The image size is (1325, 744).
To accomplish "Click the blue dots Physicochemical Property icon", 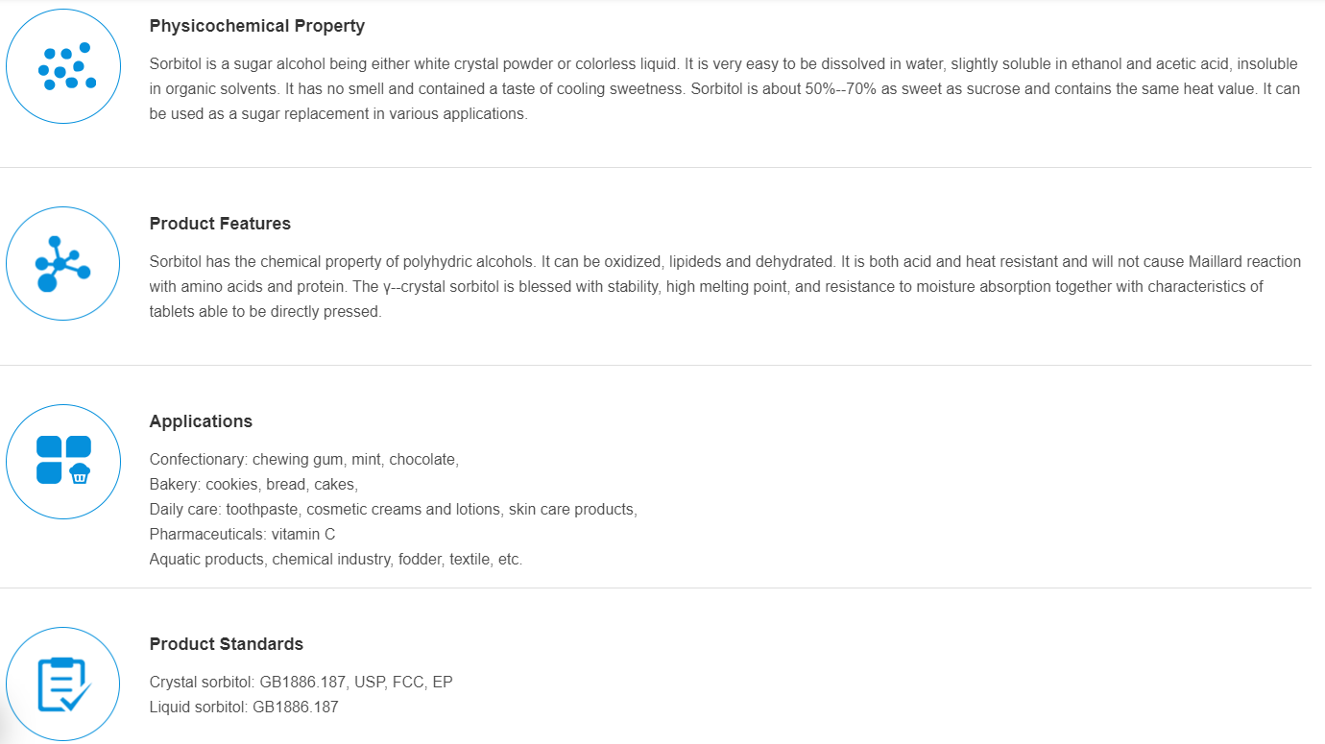I will [63, 66].
